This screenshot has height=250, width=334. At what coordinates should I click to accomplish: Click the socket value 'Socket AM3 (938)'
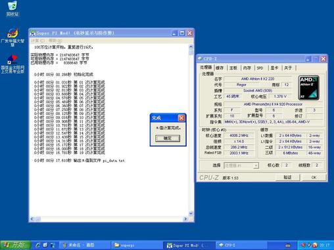pos(258,91)
